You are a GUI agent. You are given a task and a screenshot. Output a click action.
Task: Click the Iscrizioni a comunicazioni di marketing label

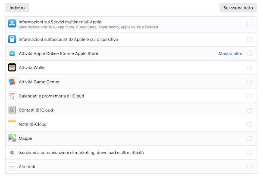tap(81, 153)
